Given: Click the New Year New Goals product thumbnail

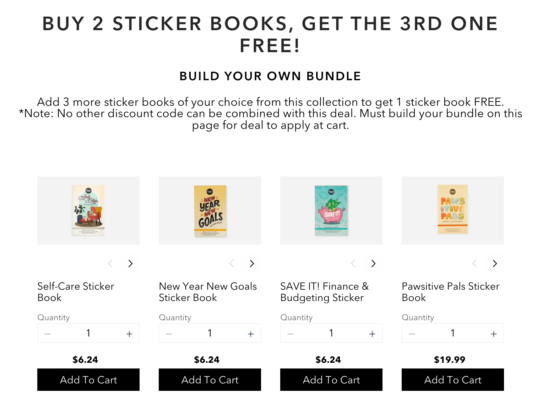Looking at the screenshot, I should [210, 210].
